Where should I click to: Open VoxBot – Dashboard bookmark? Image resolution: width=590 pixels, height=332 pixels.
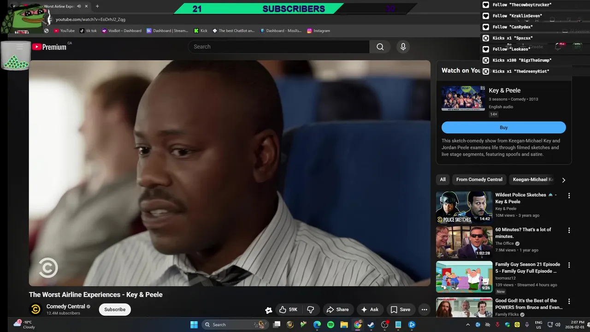121,30
